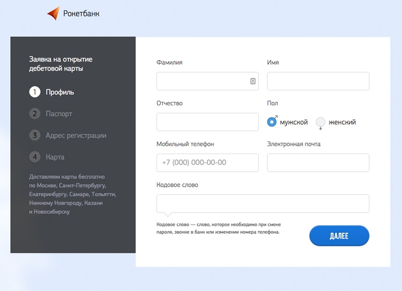
Task: Go to the Адрес регистрации step
Action: [x=76, y=135]
